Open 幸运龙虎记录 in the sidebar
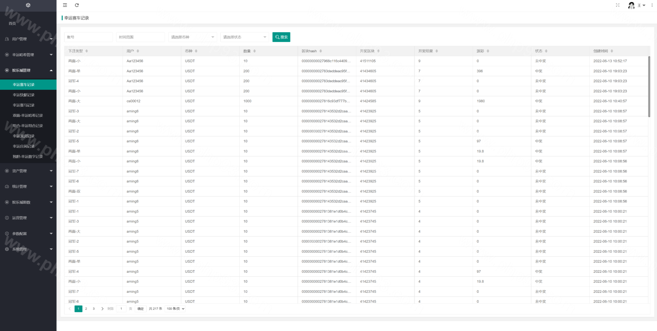This screenshot has width=657, height=331. [x=24, y=136]
